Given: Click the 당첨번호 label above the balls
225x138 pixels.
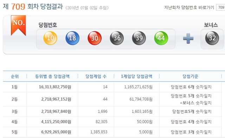Looking at the screenshot, I should tap(48, 25).
